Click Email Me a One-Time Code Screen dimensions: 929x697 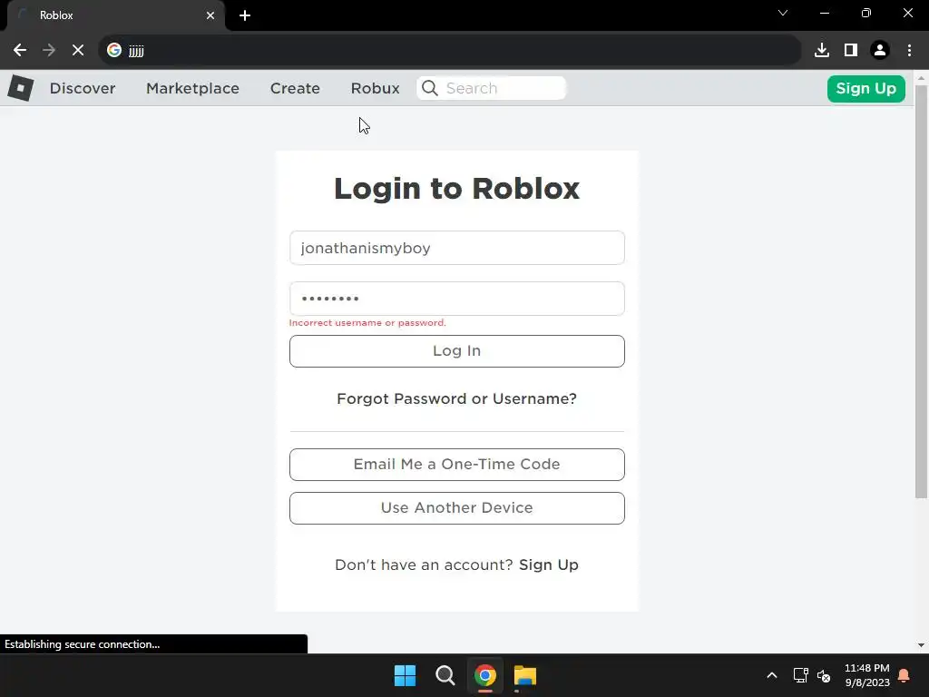pos(457,465)
